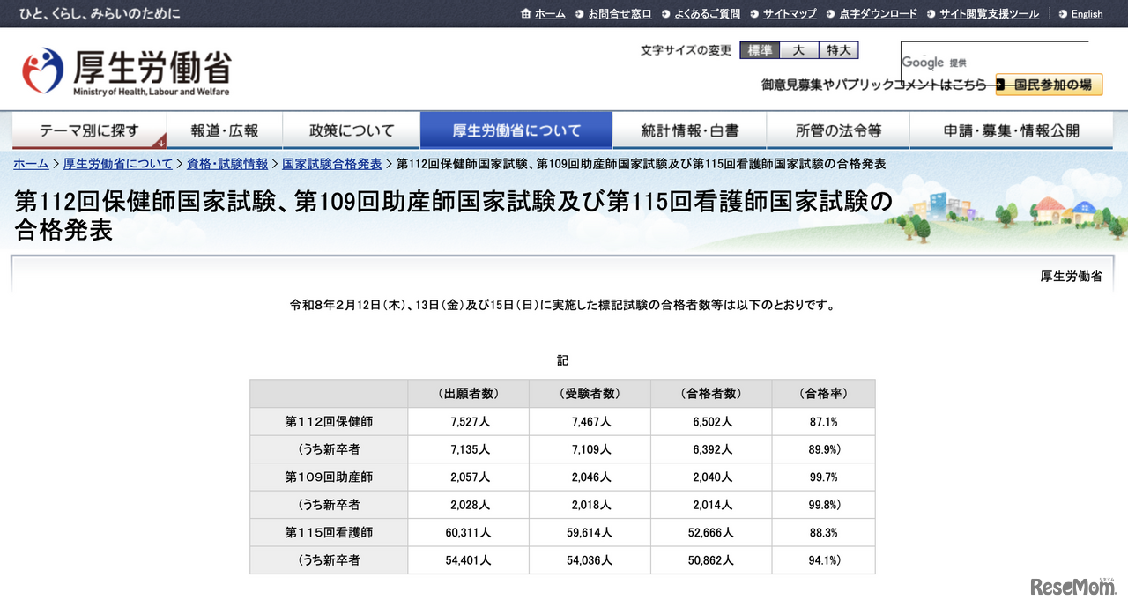Switch text size to 特大
The image size is (1128, 607).
(837, 50)
